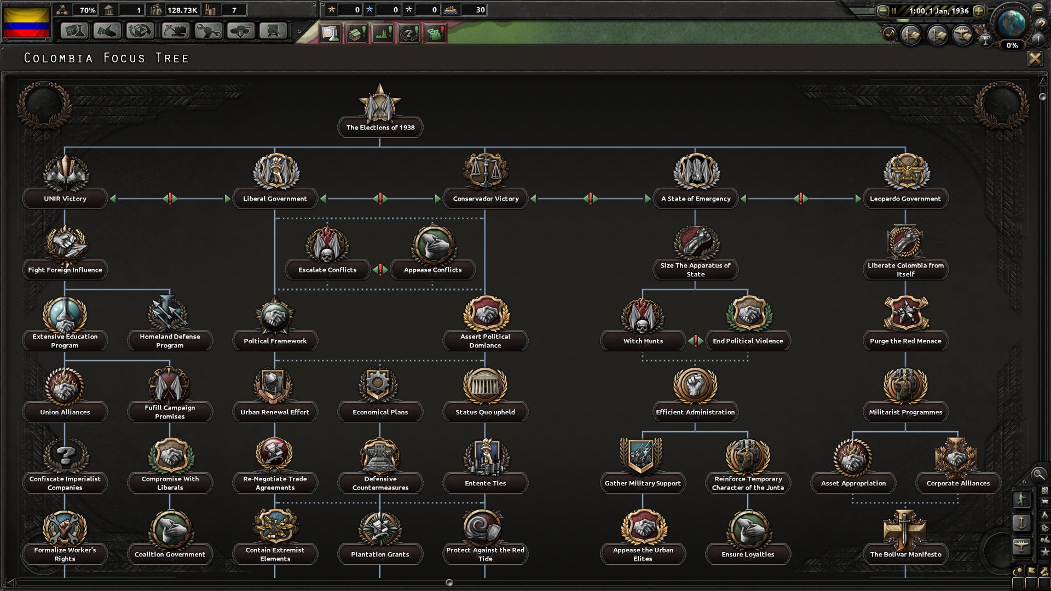This screenshot has height=591, width=1051.
Task: Toggle air plane map mode
Action: tap(1021, 546)
